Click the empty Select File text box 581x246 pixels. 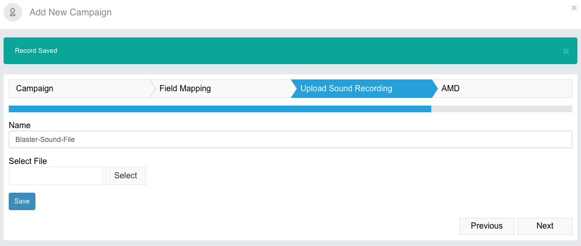pyautogui.click(x=56, y=176)
